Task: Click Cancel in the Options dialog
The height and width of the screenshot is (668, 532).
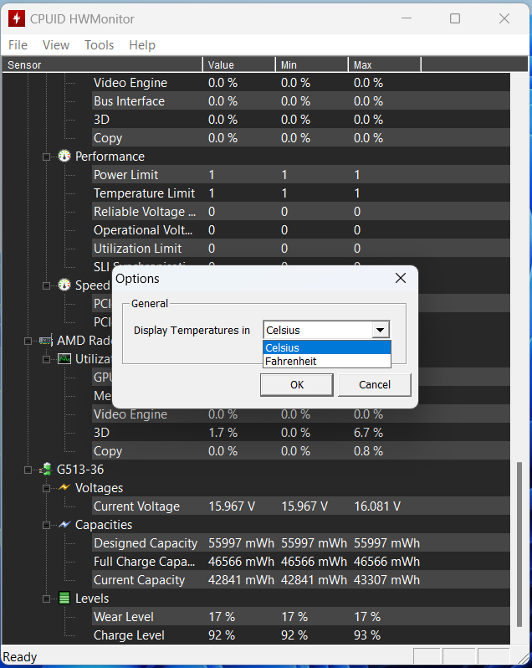Action: tap(375, 385)
